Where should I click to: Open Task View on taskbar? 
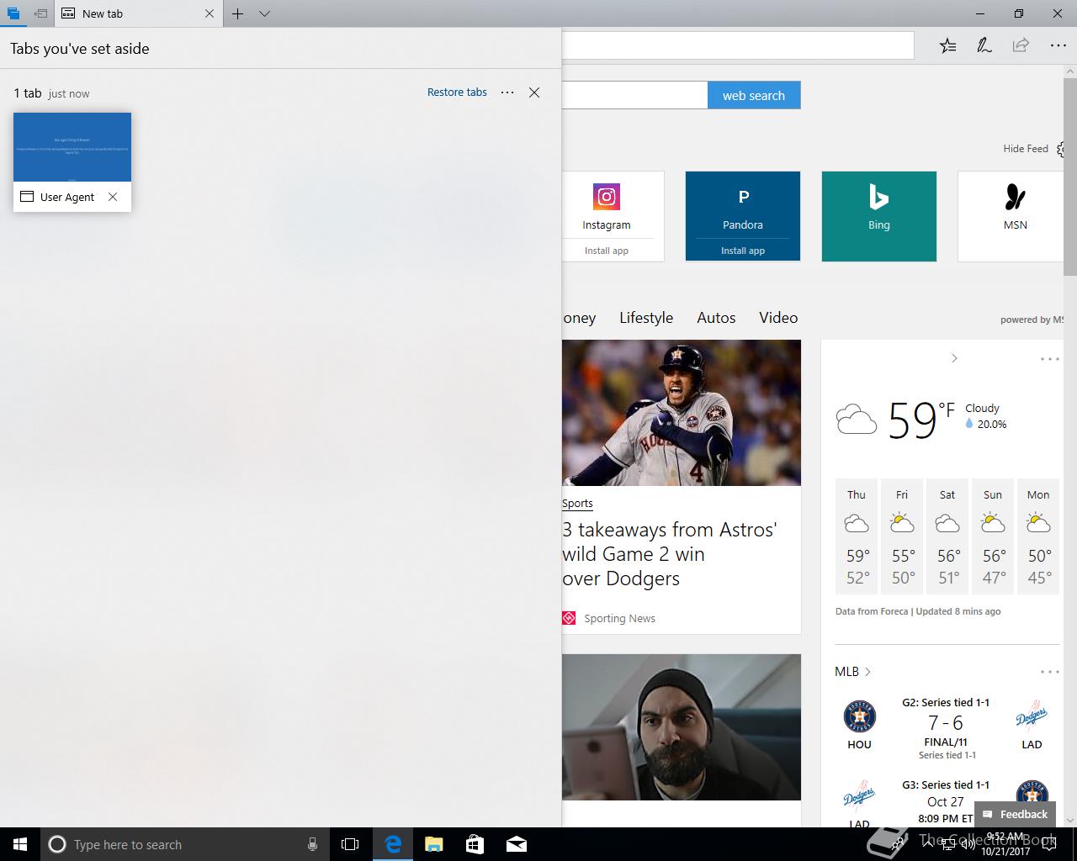click(x=350, y=844)
